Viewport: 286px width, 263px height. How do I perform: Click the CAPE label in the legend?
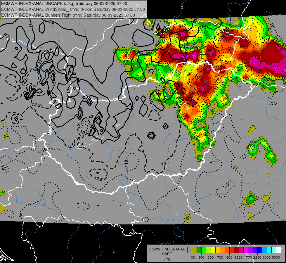click(167, 254)
